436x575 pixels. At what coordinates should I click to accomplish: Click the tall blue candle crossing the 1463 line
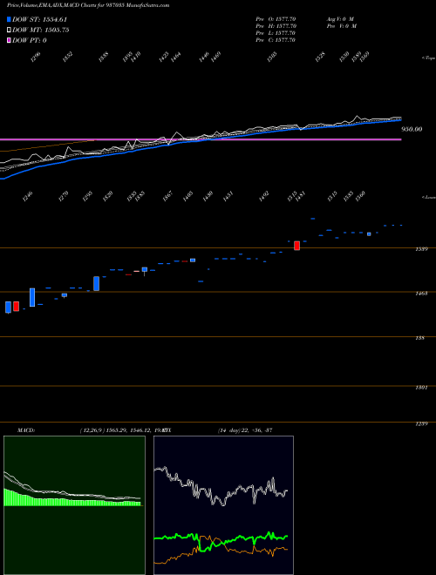click(32, 297)
